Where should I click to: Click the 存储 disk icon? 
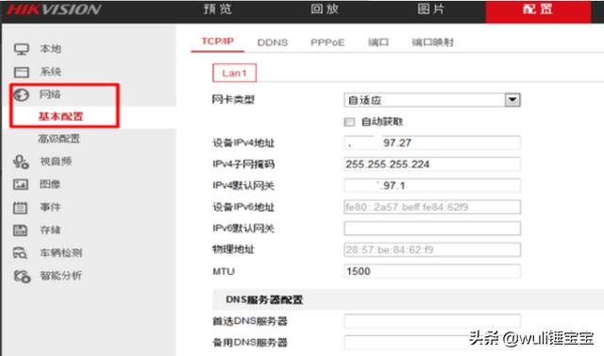[21, 230]
